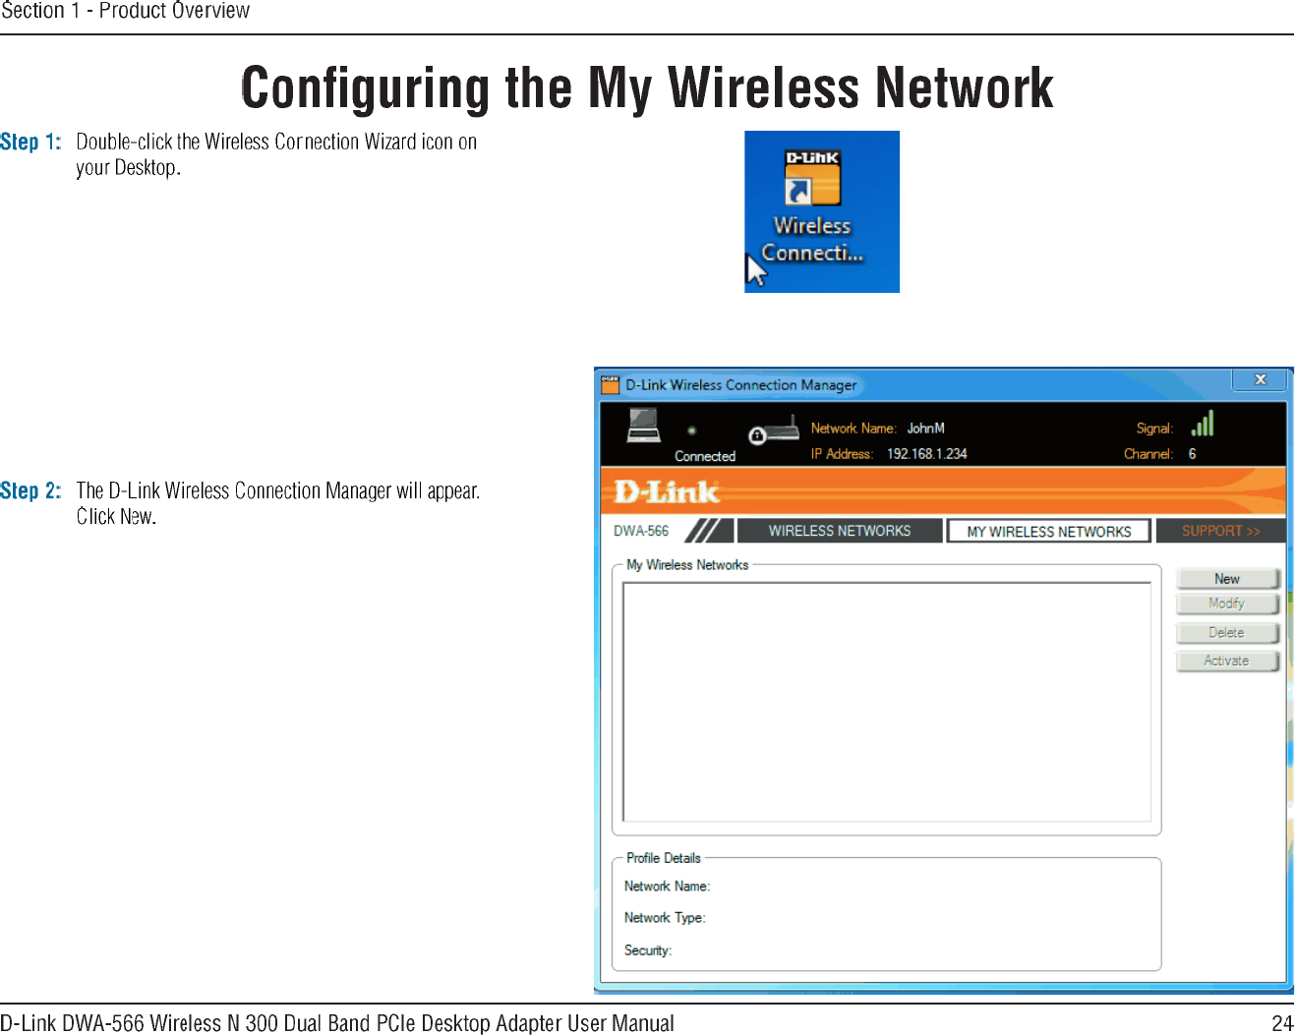
Task: Open the D-Link Wireless Connection Wizard desktop icon
Action: point(812,208)
